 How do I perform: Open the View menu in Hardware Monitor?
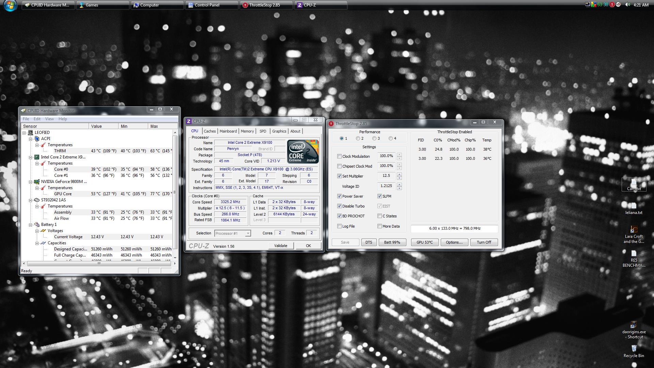pos(49,119)
